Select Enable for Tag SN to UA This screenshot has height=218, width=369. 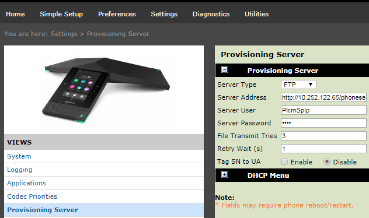pos(284,161)
